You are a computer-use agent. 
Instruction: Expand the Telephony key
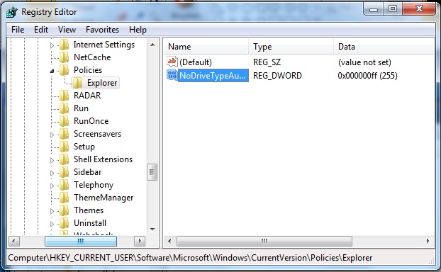[52, 186]
